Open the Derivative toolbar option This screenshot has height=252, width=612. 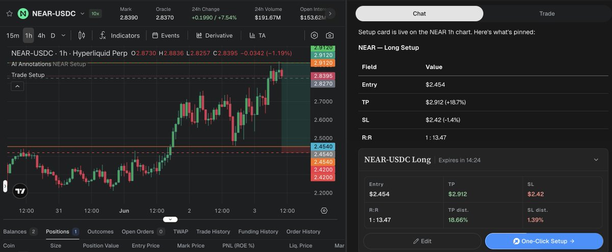[x=214, y=35]
